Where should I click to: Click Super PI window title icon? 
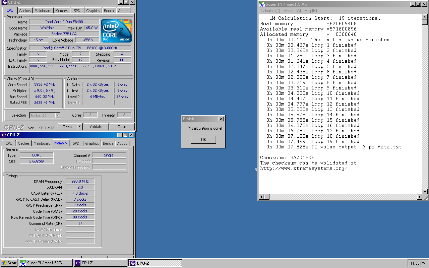pos(262,4)
